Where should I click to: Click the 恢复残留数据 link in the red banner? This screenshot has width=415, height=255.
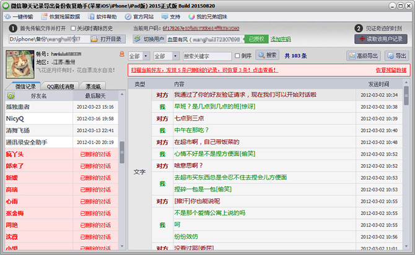(x=391, y=70)
